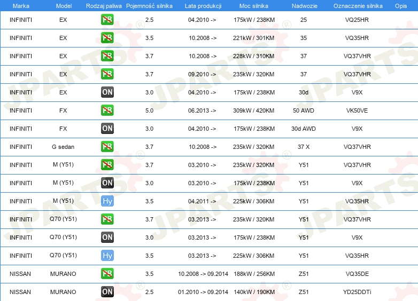This screenshot has height=301, width=418.
Task: Select the 30d body cell in the EX row
Action: tap(304, 92)
